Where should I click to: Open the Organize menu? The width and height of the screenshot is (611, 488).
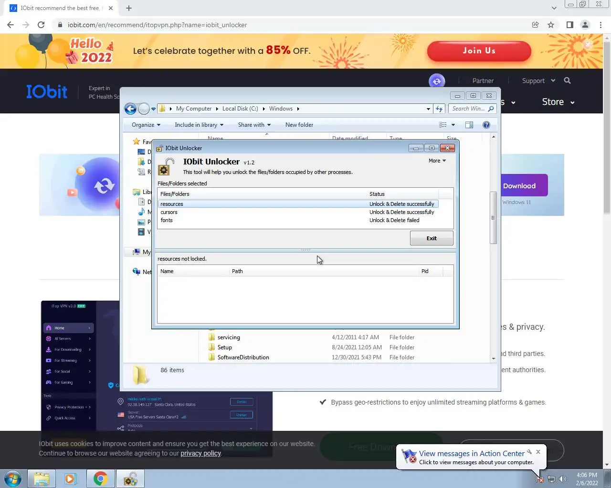click(x=146, y=125)
